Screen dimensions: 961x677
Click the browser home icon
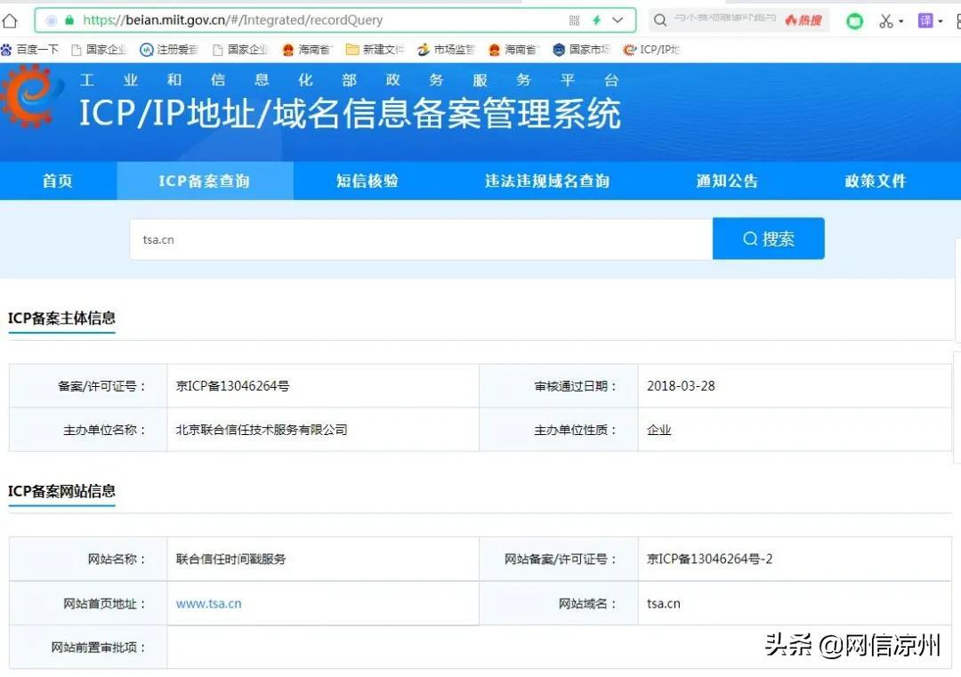click(x=10, y=20)
